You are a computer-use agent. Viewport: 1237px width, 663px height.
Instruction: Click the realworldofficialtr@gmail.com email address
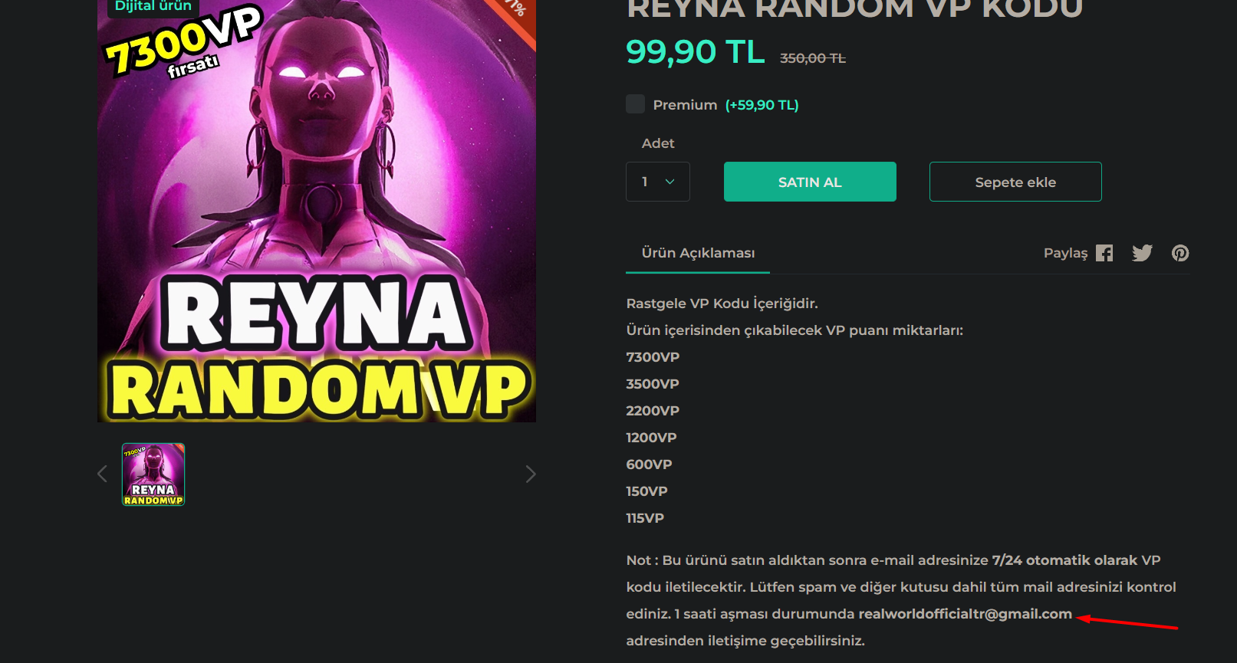coord(965,614)
